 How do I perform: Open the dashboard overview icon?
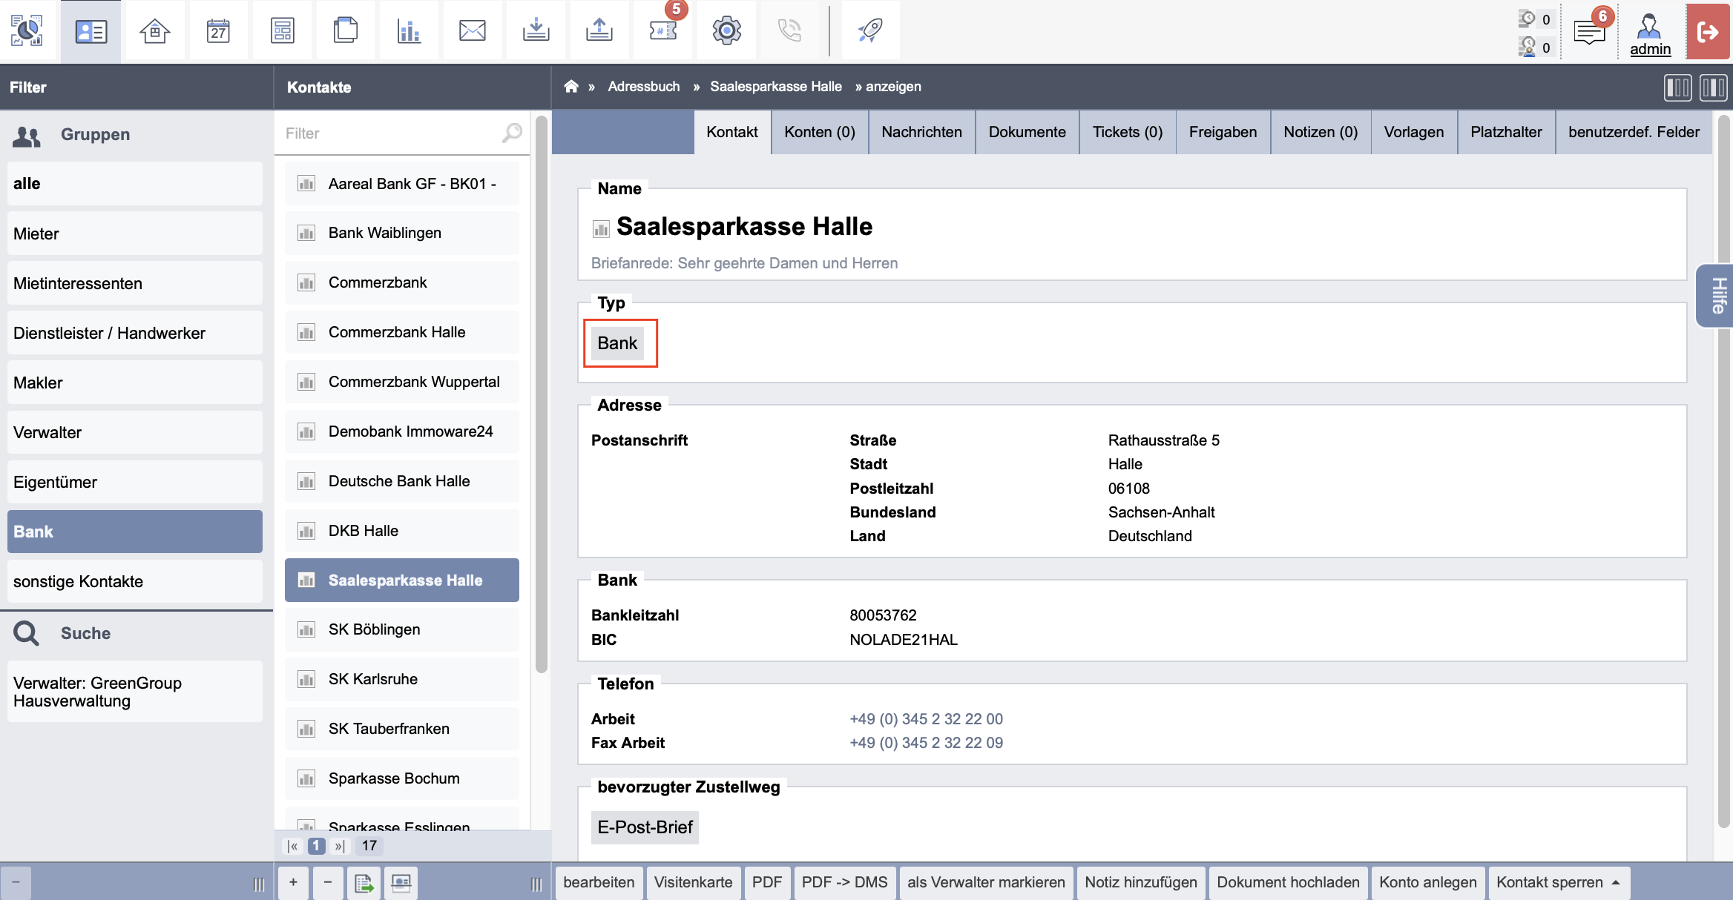click(x=27, y=30)
